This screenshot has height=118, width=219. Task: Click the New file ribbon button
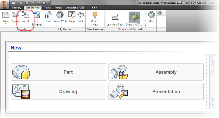(6, 17)
